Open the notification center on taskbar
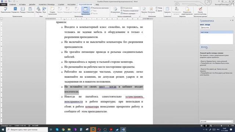This screenshot has width=235, height=132. click(x=231, y=129)
